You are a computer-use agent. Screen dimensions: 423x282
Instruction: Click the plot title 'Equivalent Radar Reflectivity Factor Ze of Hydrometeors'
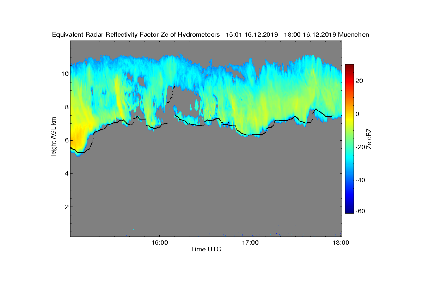point(136,35)
